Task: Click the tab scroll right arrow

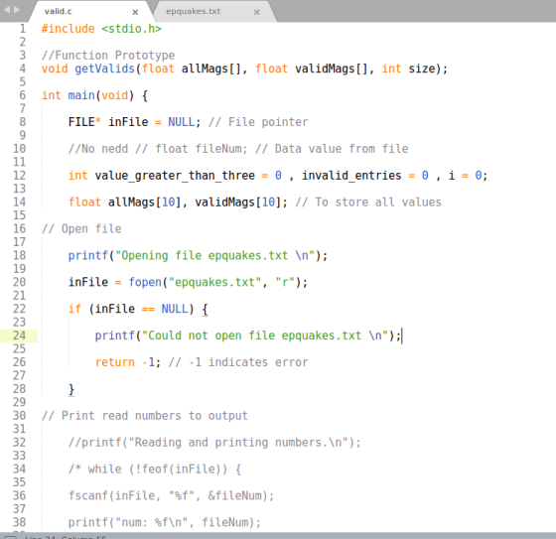Action: 17,10
